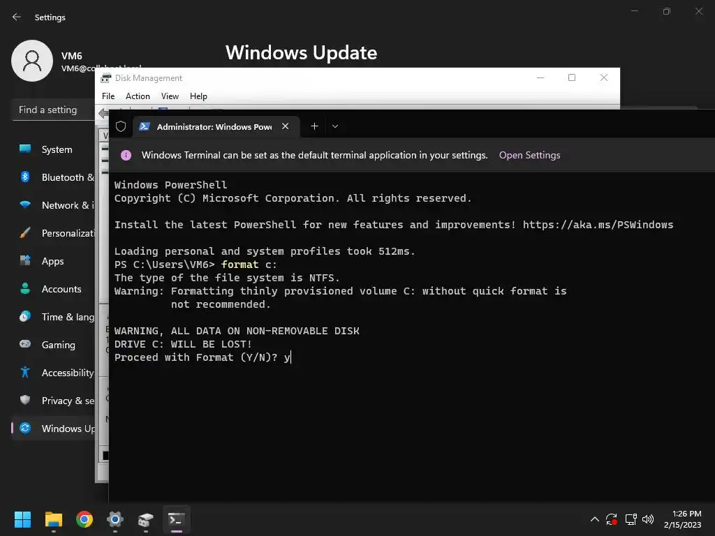The width and height of the screenshot is (715, 536).
Task: Click the Find a setting search field
Action: click(54, 110)
